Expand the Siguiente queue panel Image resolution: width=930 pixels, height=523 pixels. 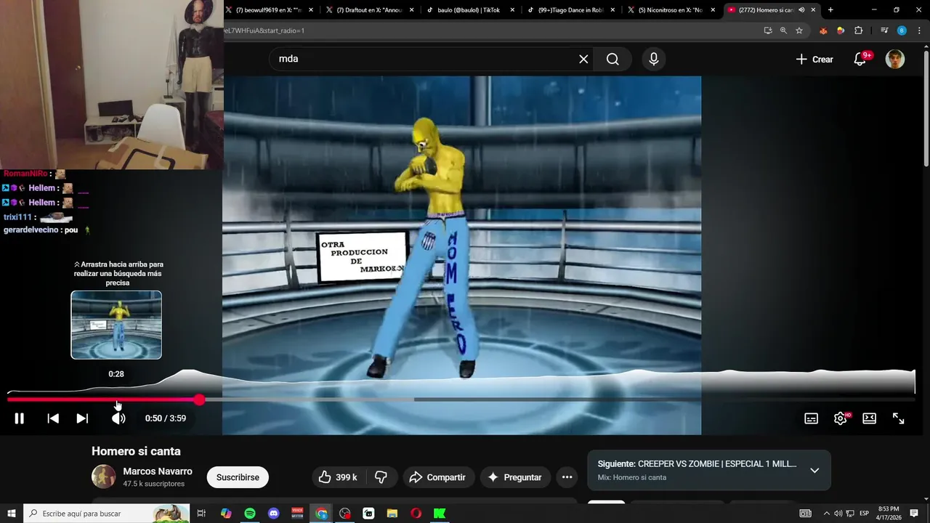tap(814, 470)
